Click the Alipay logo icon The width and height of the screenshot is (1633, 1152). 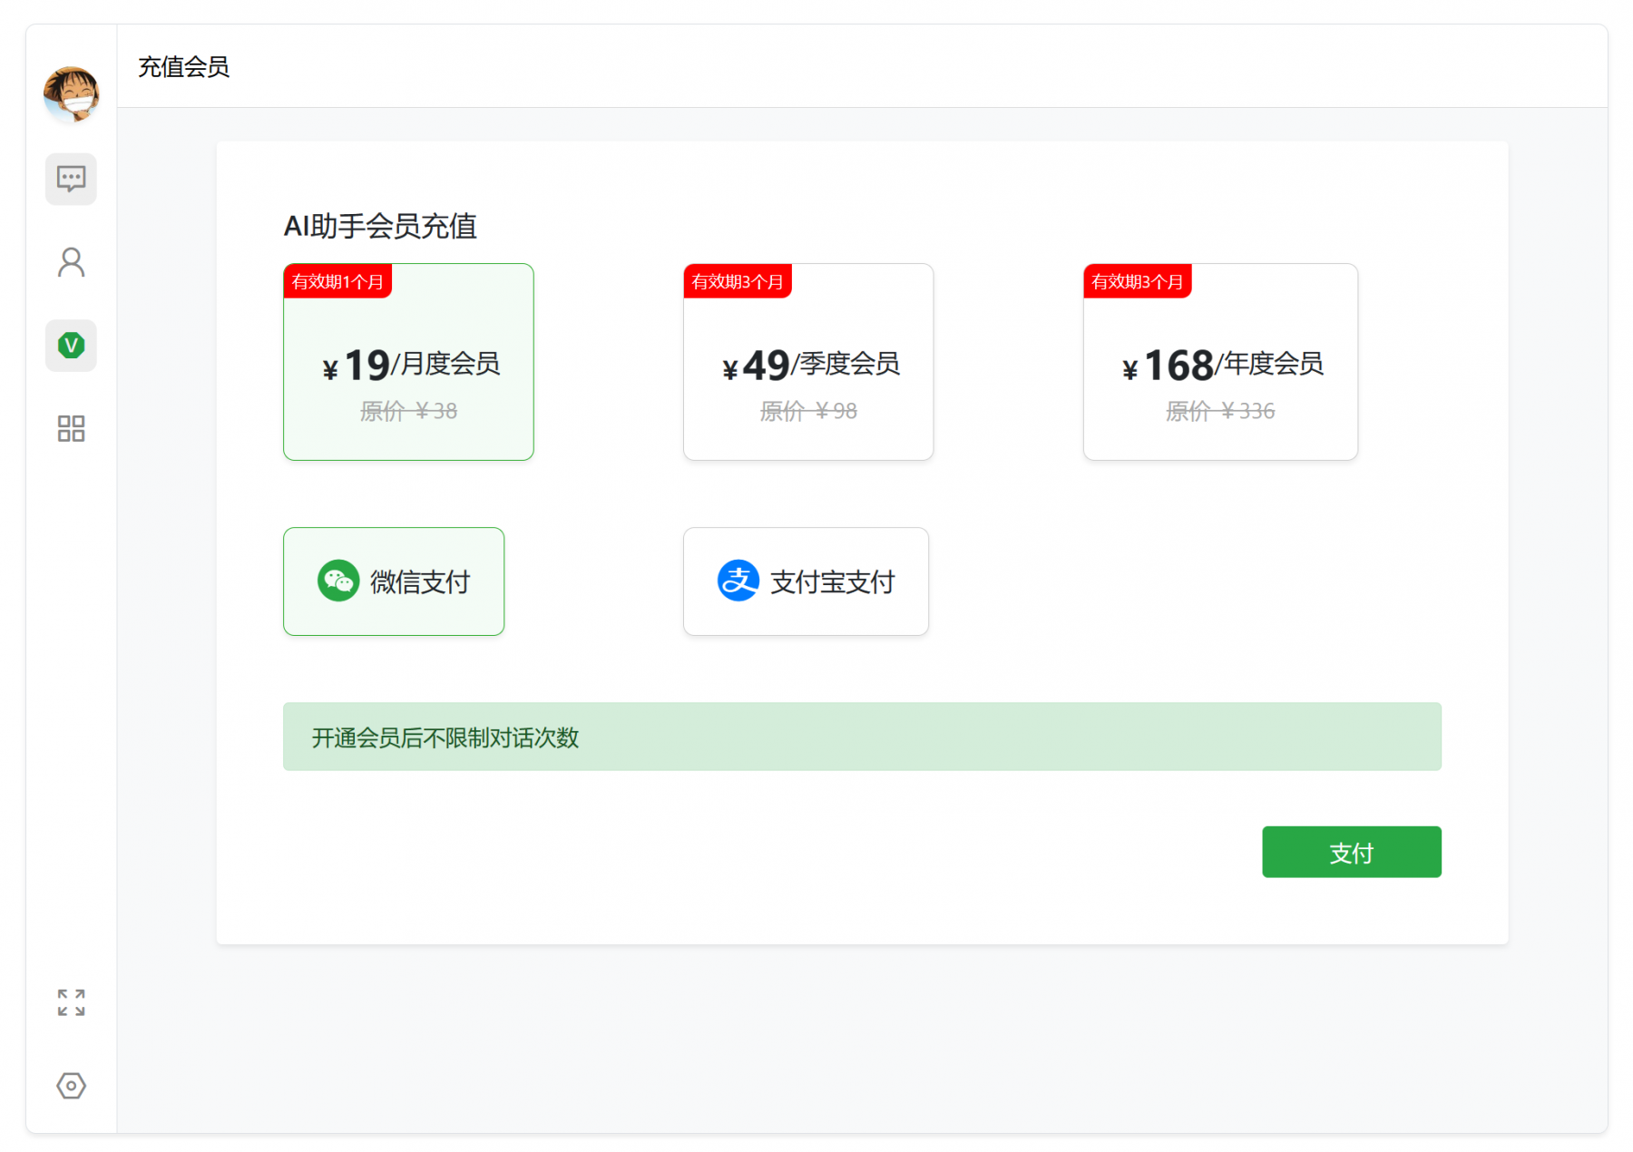[x=738, y=581]
